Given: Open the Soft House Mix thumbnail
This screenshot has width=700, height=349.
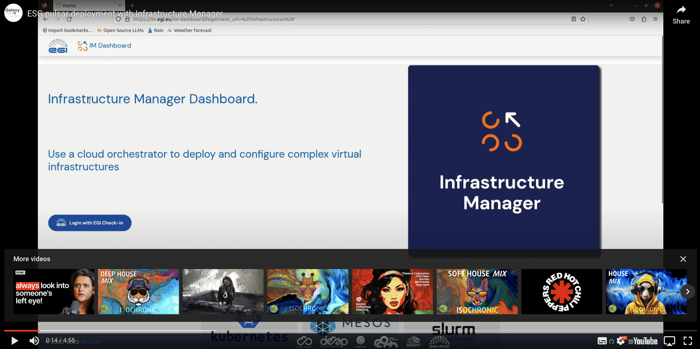Looking at the screenshot, I should pos(477,292).
